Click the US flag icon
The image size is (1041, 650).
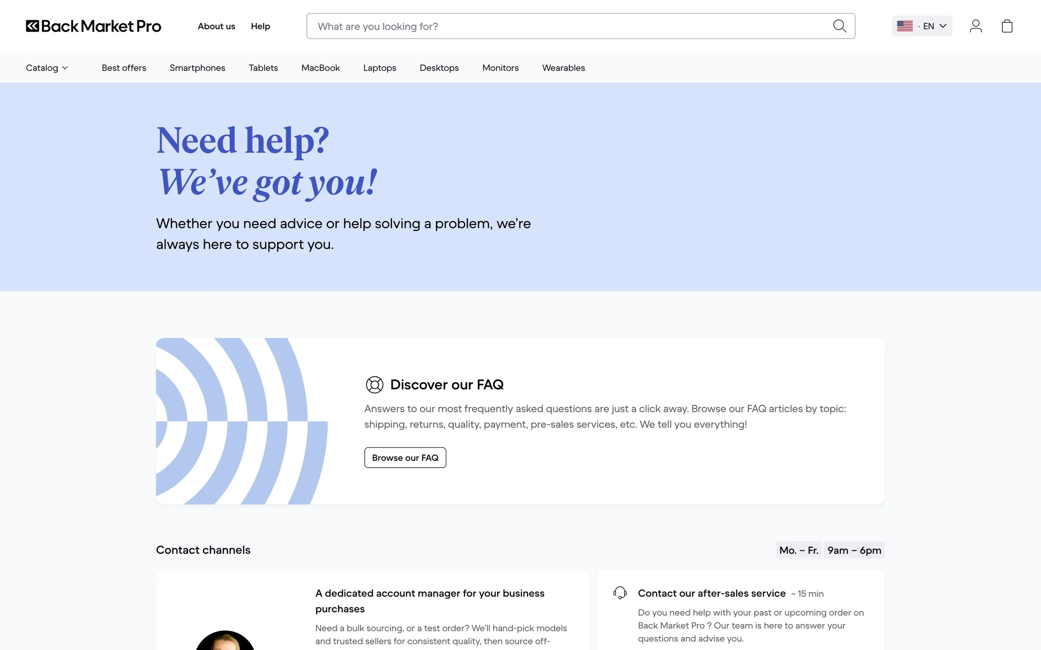click(x=905, y=26)
